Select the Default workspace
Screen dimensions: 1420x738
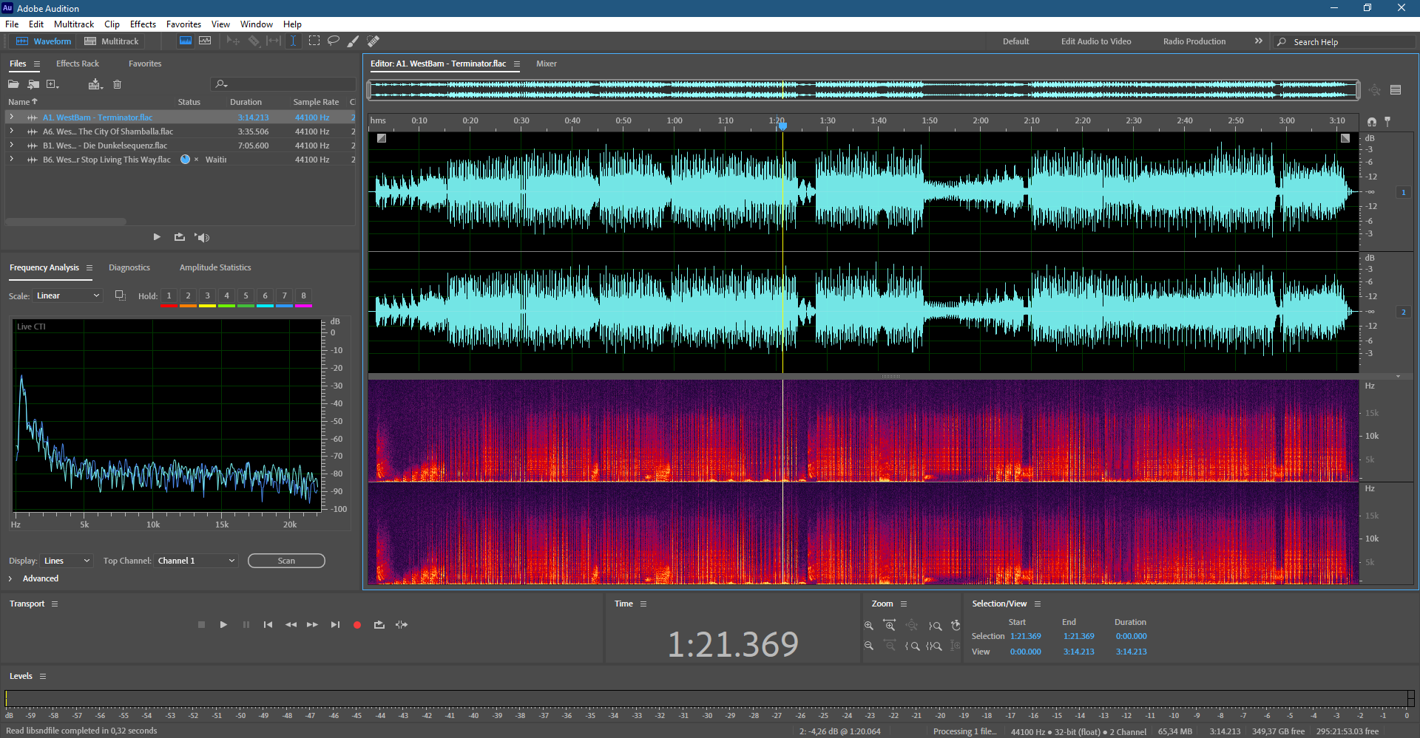pyautogui.click(x=1015, y=41)
